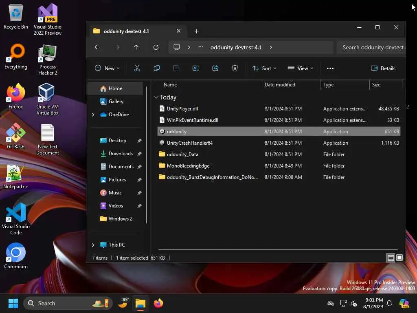Open the Sort dropdown menu

point(264,68)
